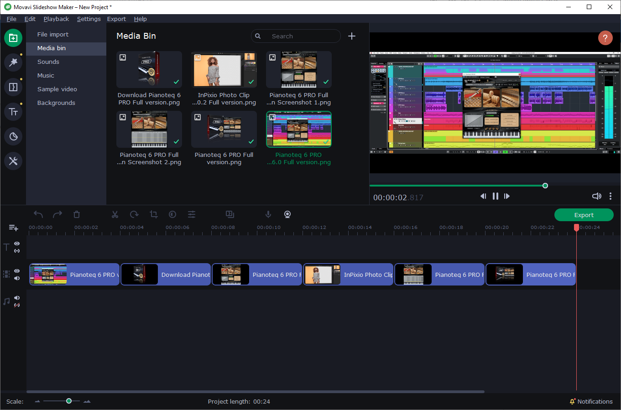
Task: Select Pianoteq Screenshot 2.png thumbnail
Action: point(149,129)
